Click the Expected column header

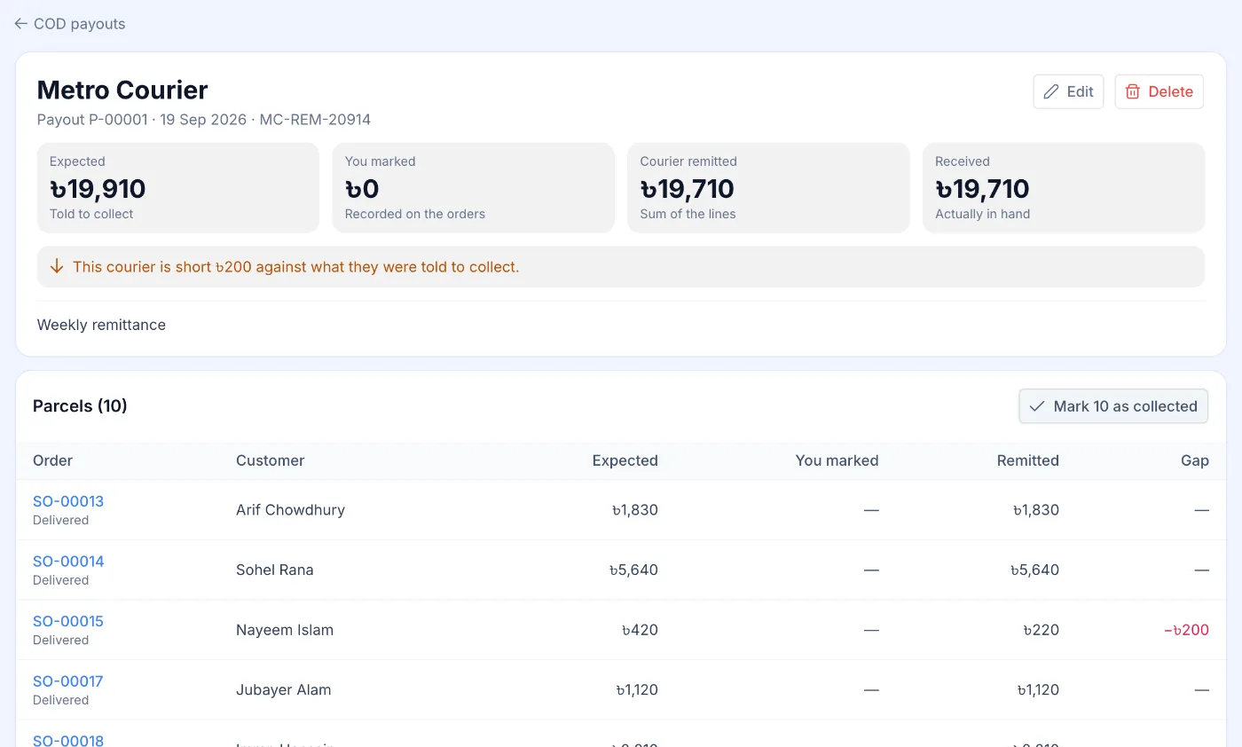pos(625,460)
